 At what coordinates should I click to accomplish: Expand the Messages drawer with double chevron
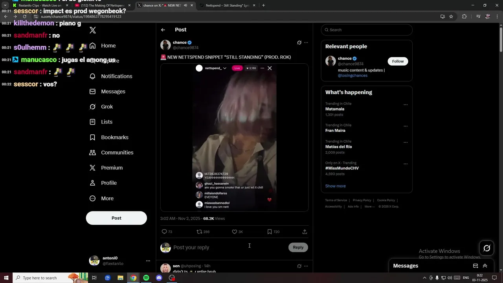tap(485, 266)
